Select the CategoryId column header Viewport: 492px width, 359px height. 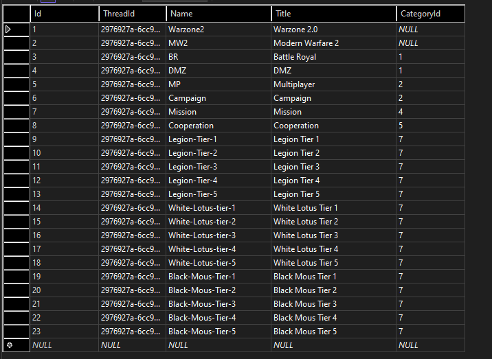[x=430, y=14]
